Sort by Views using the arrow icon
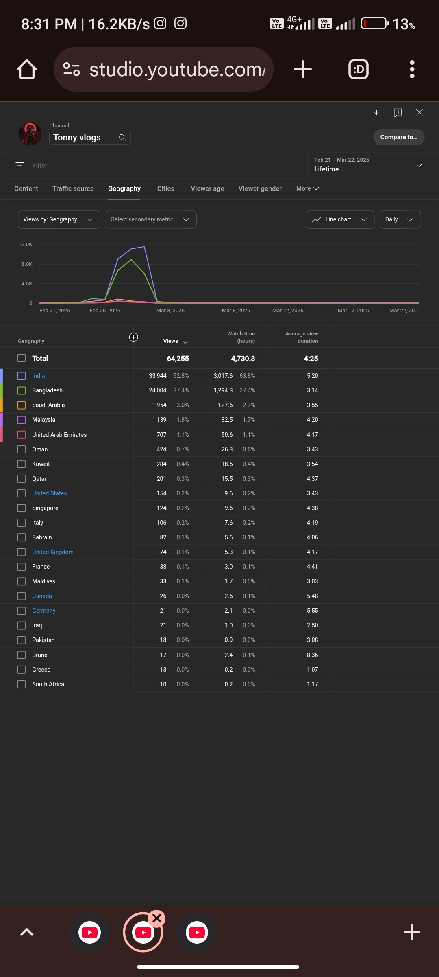Viewport: 439px width, 977px height. pos(185,341)
